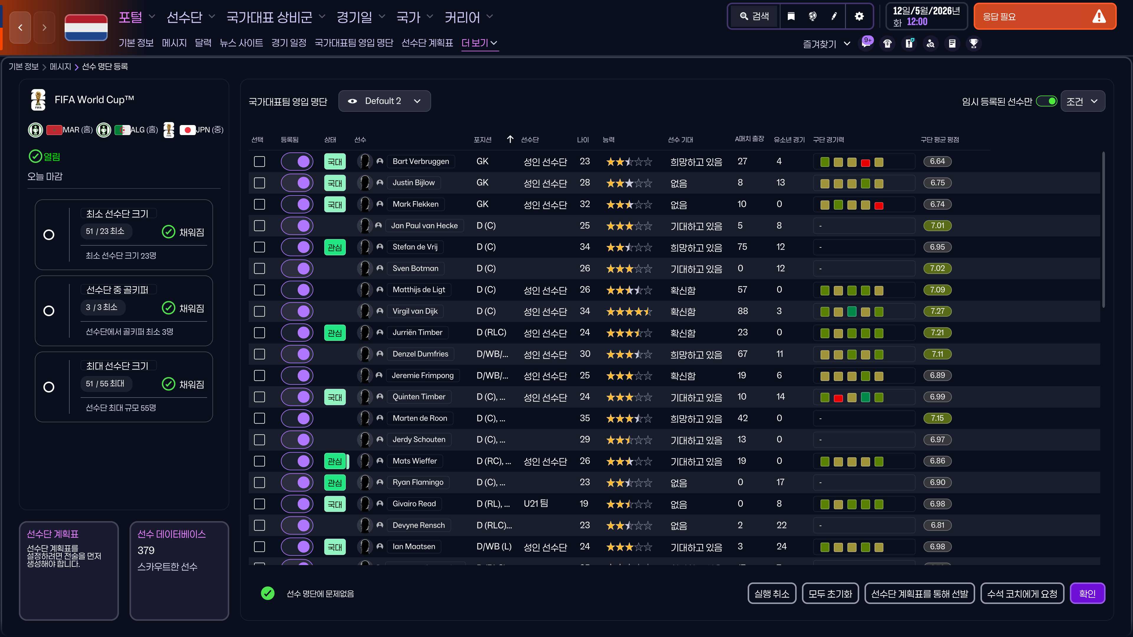
Task: Open the 선수단 top menu
Action: click(191, 17)
